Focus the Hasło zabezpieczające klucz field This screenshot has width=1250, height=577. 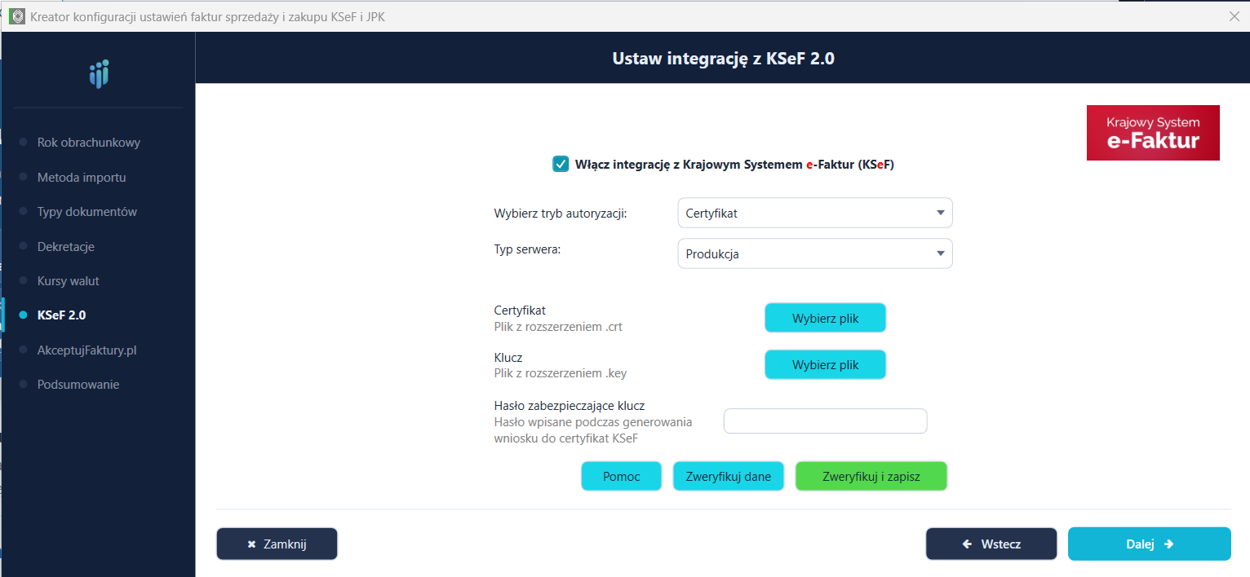[x=825, y=421]
